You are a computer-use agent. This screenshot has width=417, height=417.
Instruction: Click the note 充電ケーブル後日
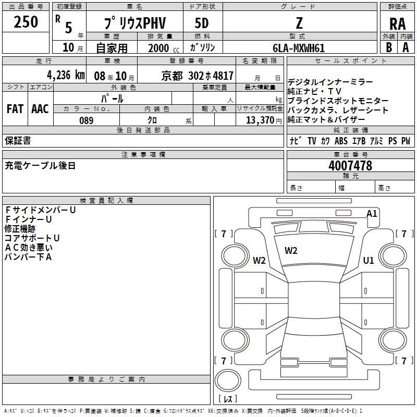coord(40,166)
